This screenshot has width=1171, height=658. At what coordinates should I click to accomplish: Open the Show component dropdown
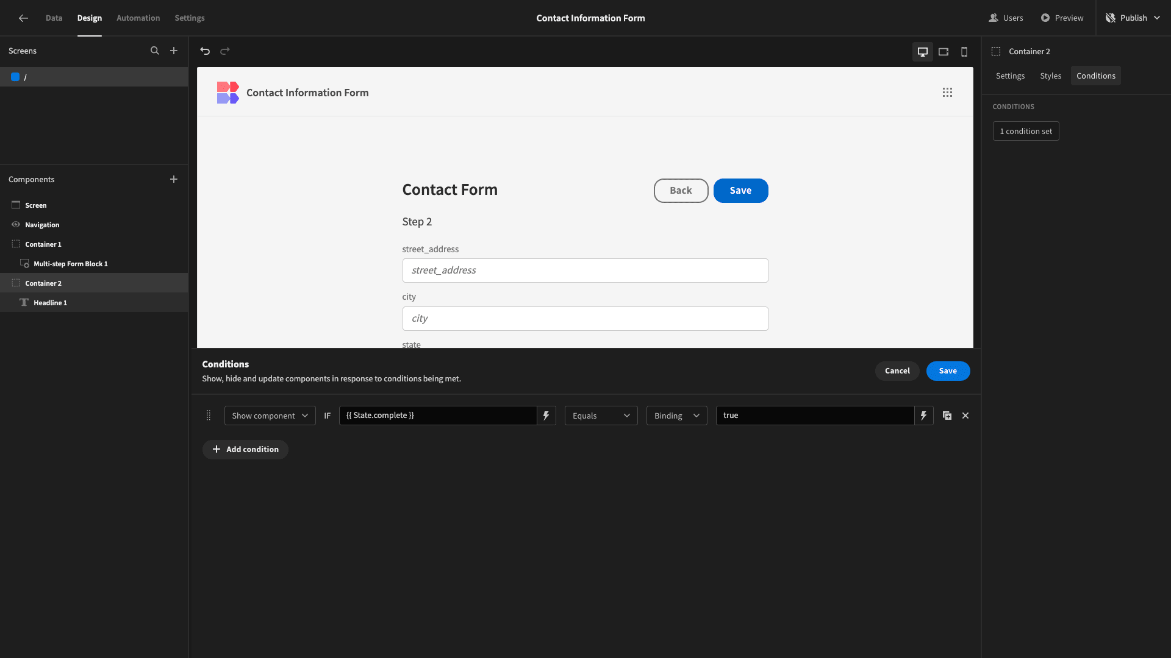(x=270, y=416)
